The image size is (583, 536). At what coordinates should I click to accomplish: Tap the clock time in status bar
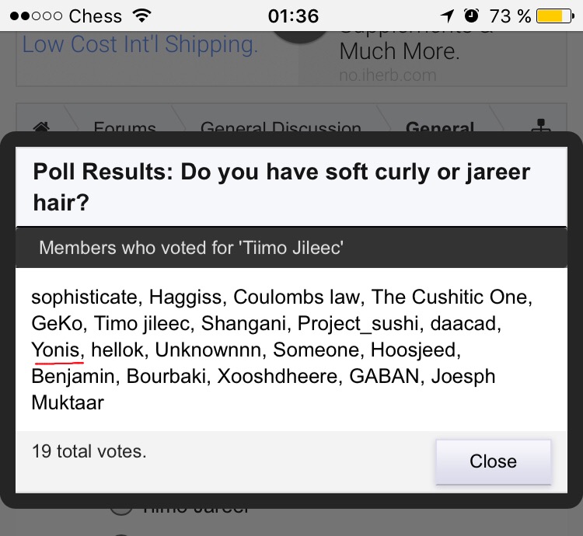click(292, 16)
